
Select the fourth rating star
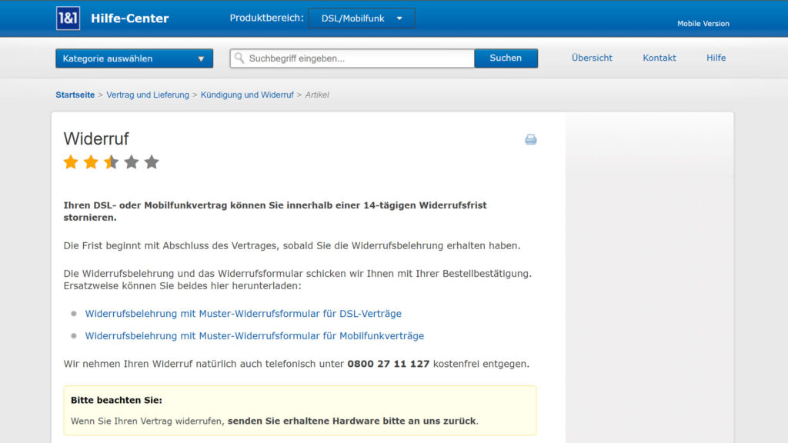[x=132, y=162]
